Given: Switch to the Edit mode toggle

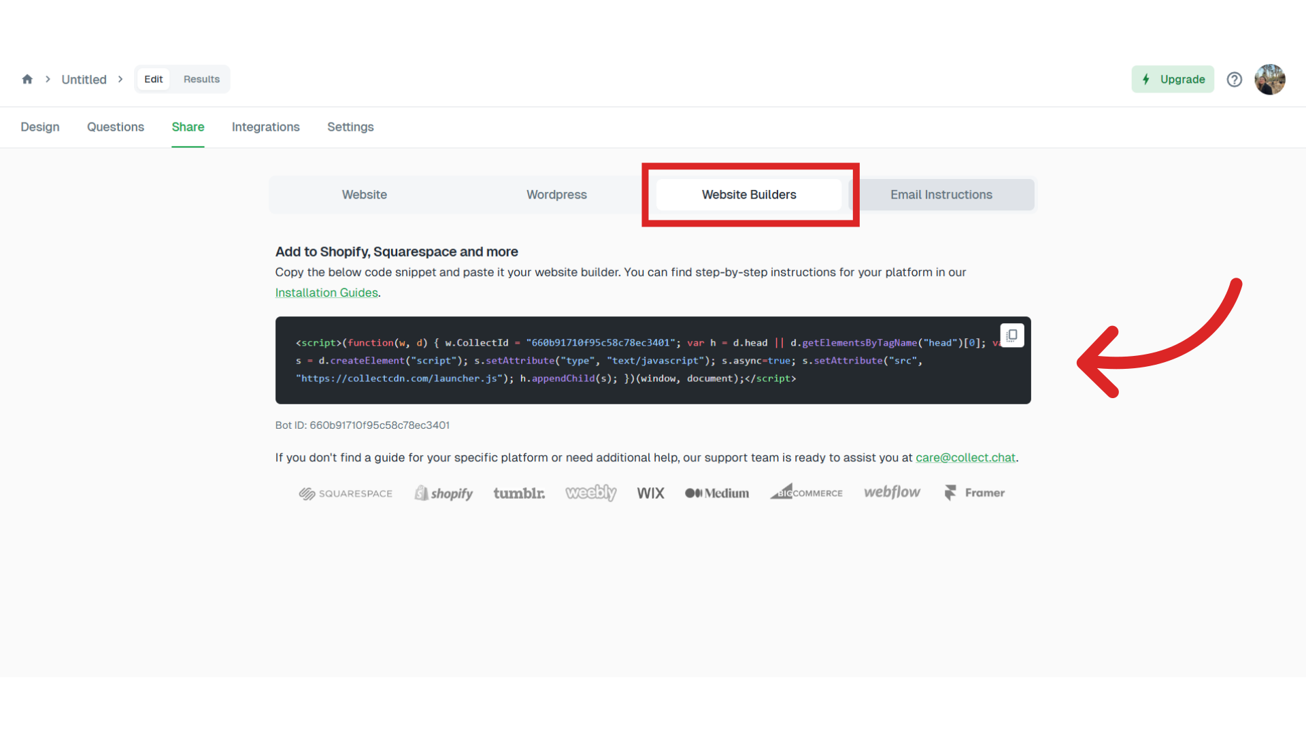Looking at the screenshot, I should point(153,79).
